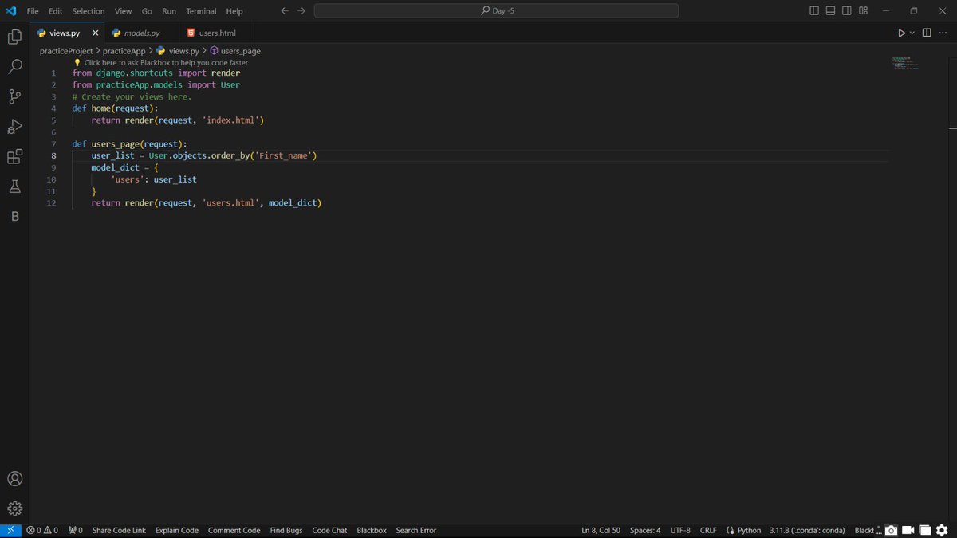Show errors and warnings count in status bar
This screenshot has height=538, width=957.
coord(42,530)
